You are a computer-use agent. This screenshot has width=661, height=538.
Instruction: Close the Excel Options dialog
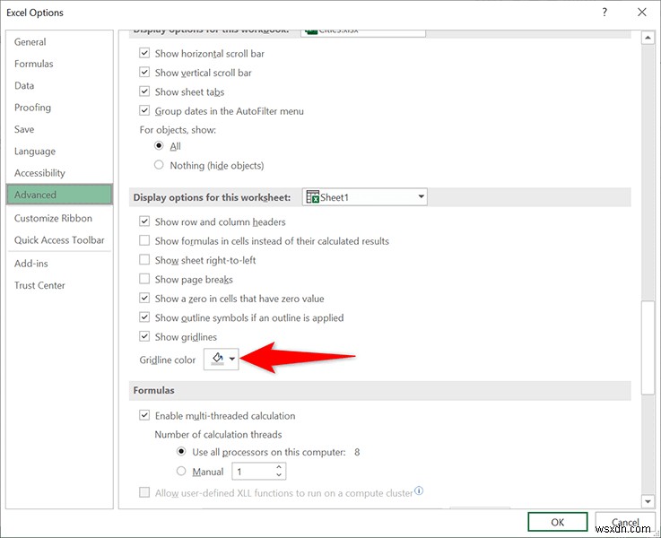tap(641, 13)
